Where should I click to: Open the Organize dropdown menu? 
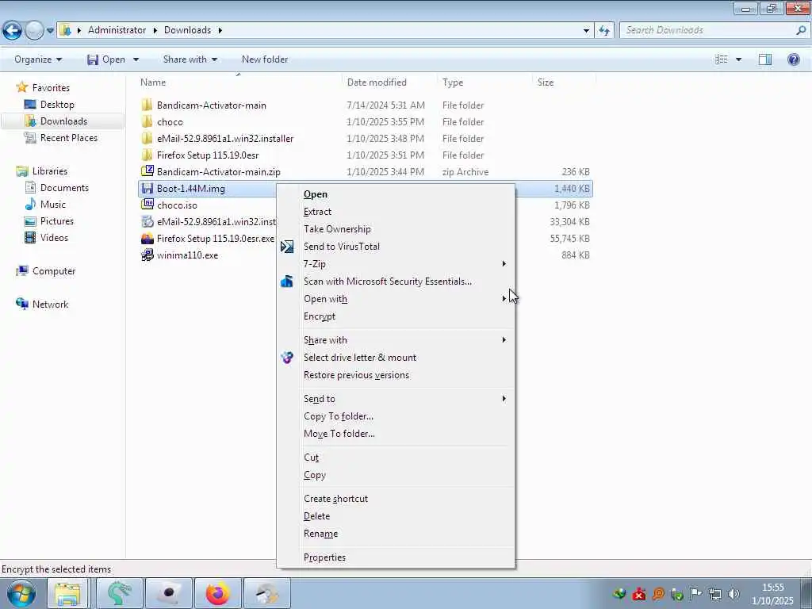point(38,59)
